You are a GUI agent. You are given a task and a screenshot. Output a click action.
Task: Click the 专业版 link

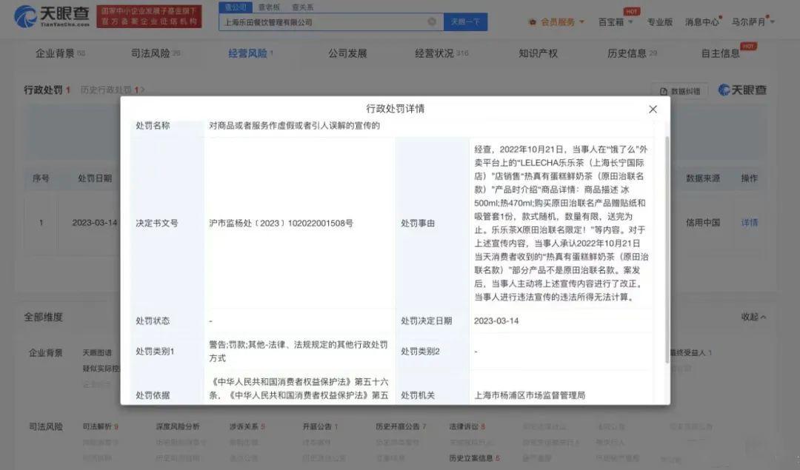coord(660,22)
